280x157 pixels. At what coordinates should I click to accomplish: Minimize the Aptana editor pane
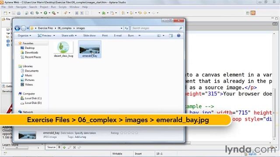pyautogui.click(x=272, y=18)
